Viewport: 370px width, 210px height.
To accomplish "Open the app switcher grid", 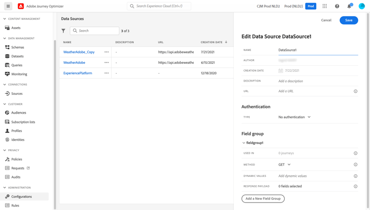I will point(325,6).
